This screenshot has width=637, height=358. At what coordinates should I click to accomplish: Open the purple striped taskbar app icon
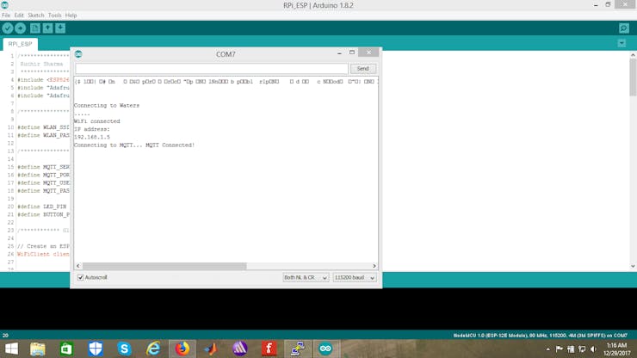[x=240, y=349]
